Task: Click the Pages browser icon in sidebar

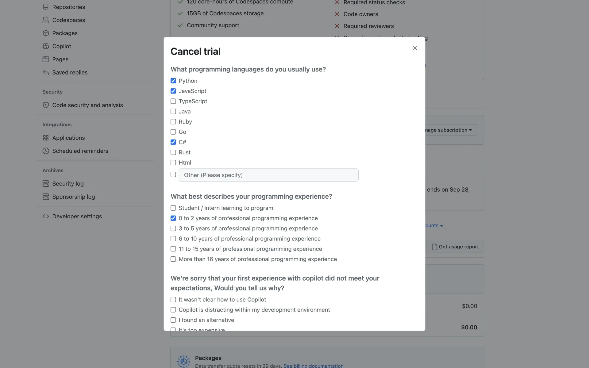Action: pos(46,59)
